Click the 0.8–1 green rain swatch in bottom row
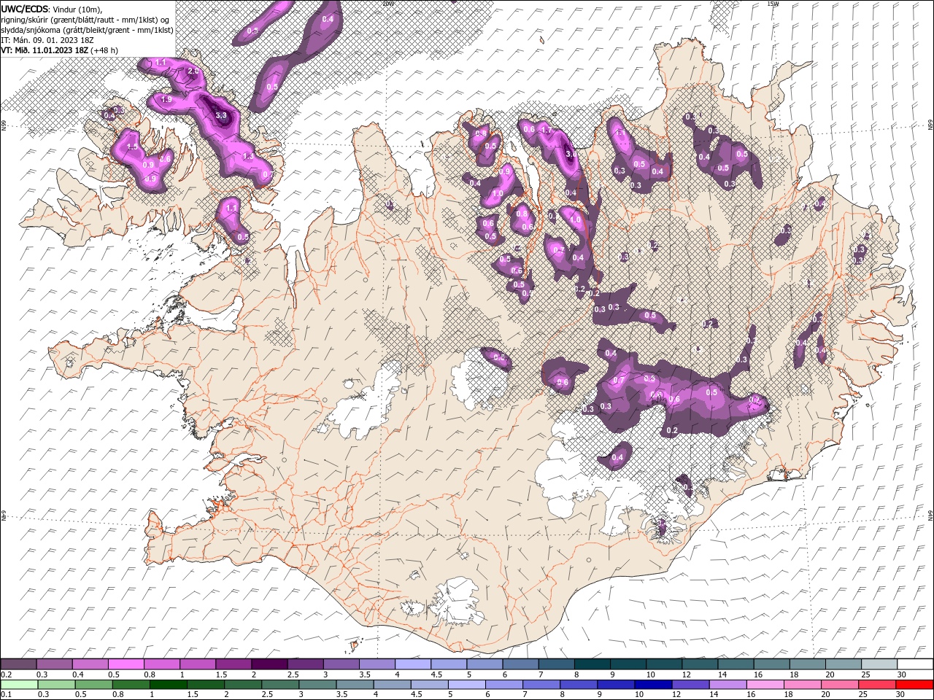Viewport: 934px width, 700px height. click(x=130, y=685)
